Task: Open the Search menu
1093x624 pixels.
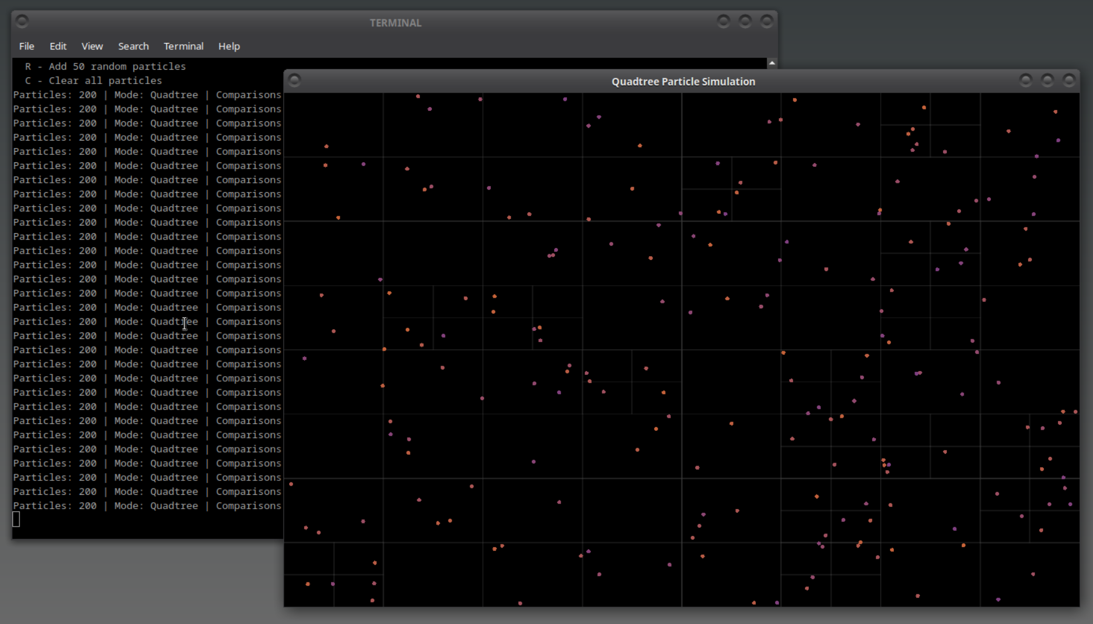Action: 134,46
